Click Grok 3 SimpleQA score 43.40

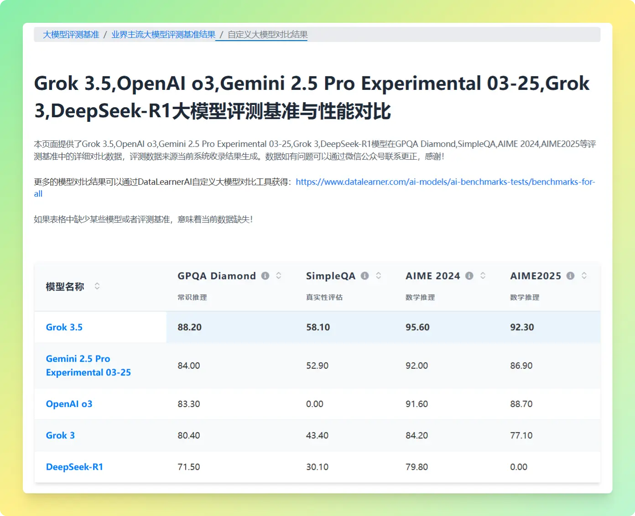click(x=317, y=435)
